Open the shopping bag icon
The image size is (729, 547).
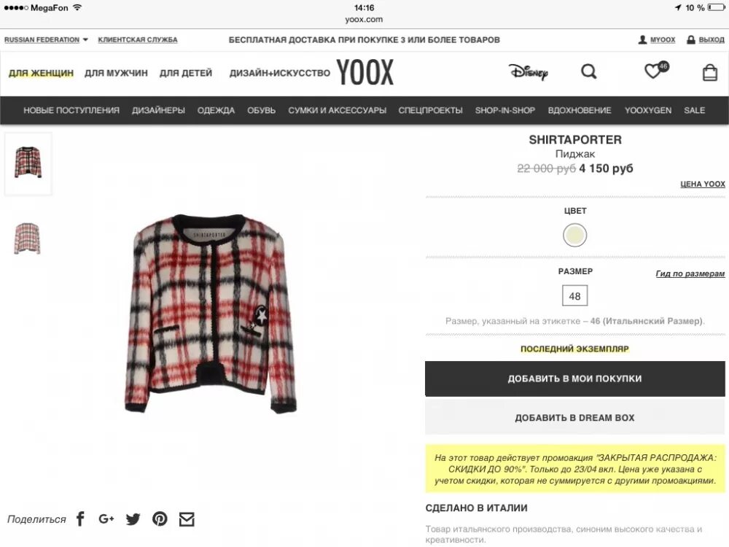[709, 72]
